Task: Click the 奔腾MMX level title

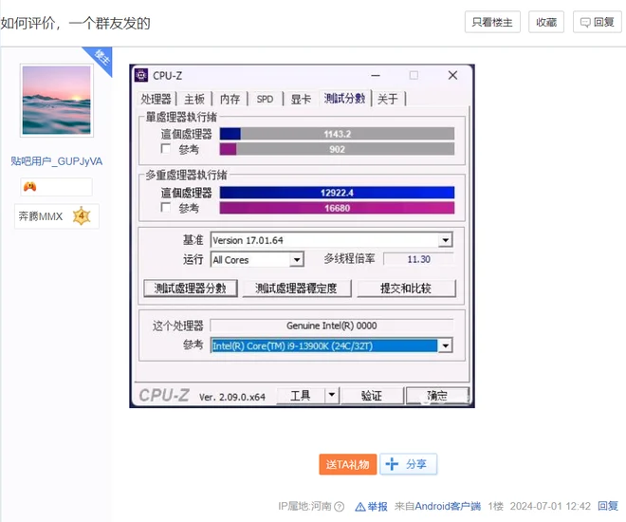Action: [41, 216]
